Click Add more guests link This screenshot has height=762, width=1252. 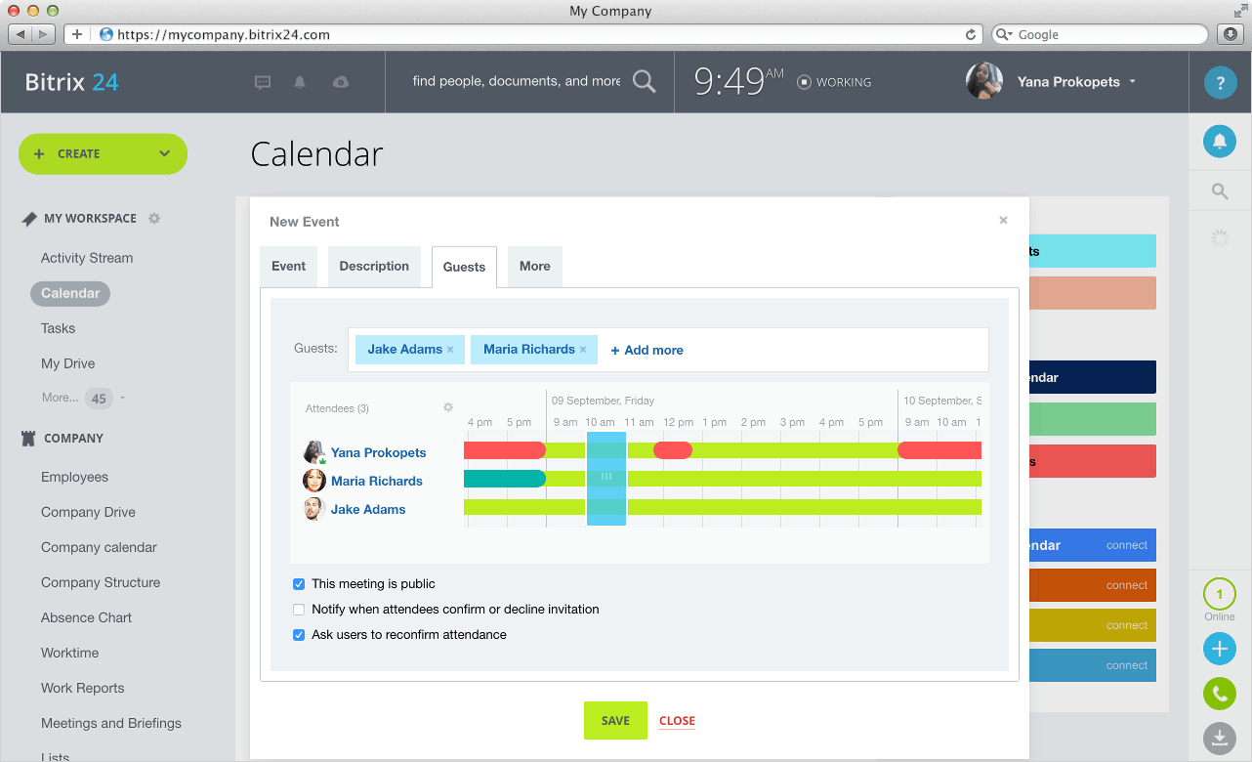coord(647,350)
